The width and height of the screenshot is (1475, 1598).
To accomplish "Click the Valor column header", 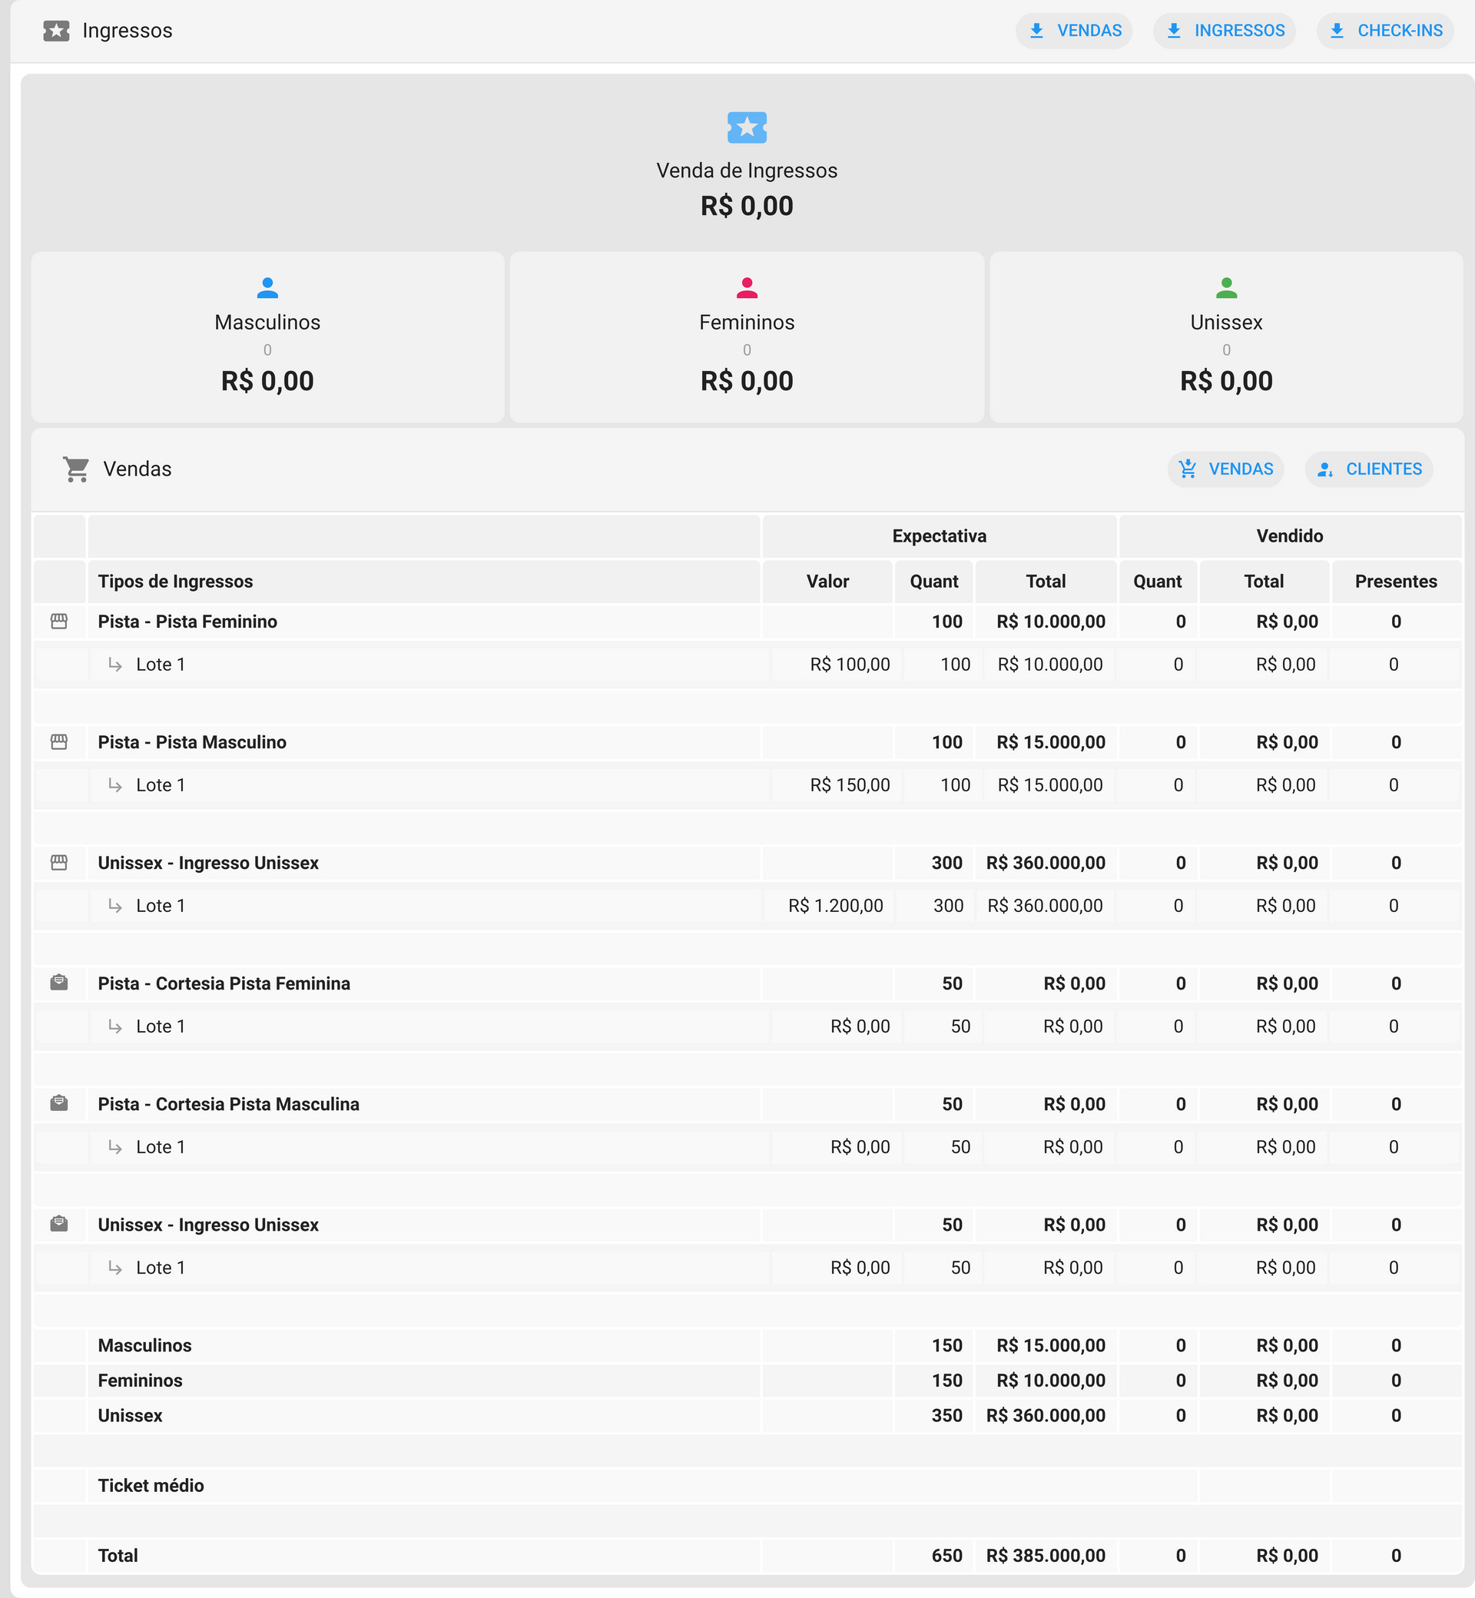I will pos(827,581).
